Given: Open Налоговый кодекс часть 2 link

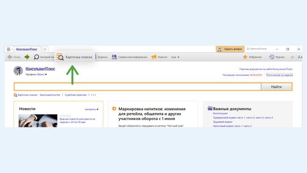Looking at the screenshot, I should [x=248, y=126].
